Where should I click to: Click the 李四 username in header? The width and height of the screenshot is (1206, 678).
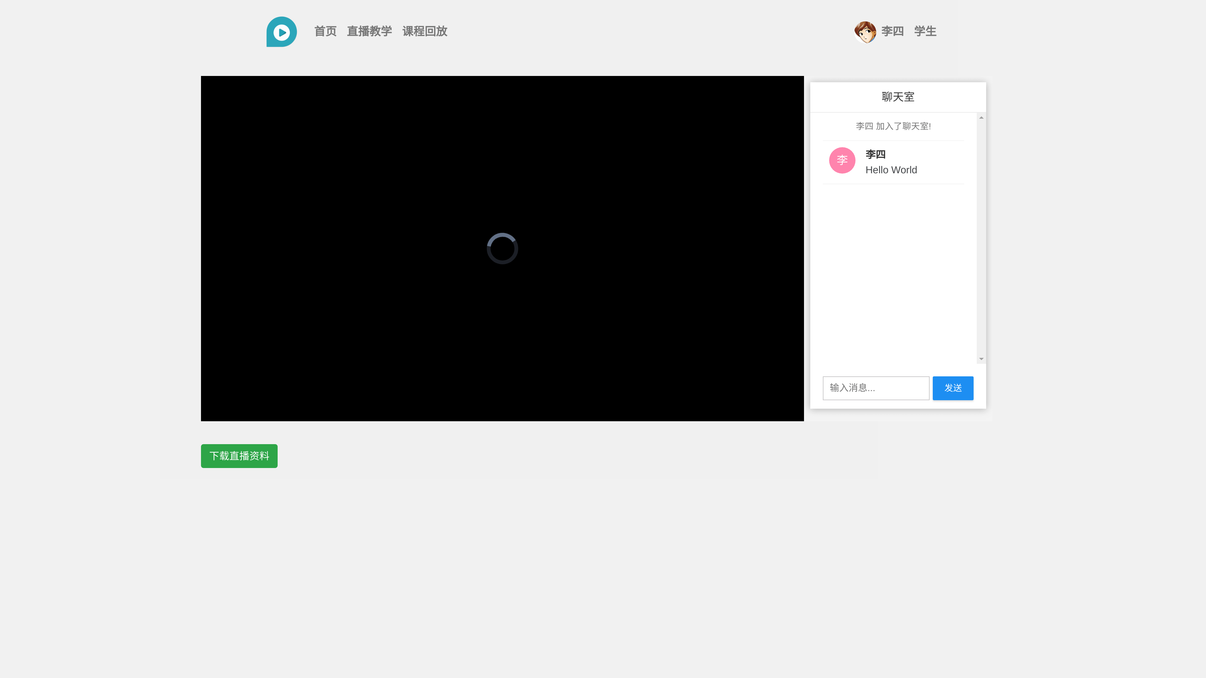coord(892,31)
